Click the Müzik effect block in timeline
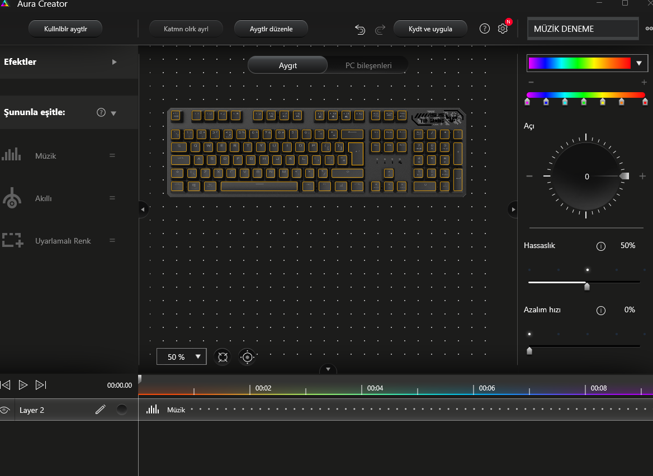The height and width of the screenshot is (476, 653). [x=396, y=410]
